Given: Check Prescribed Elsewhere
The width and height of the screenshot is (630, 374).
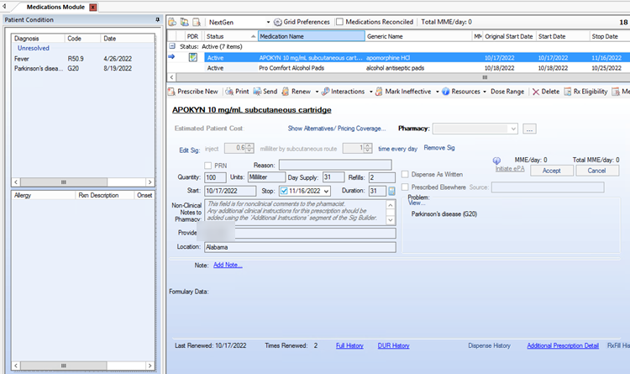Looking at the screenshot, I should pos(405,187).
